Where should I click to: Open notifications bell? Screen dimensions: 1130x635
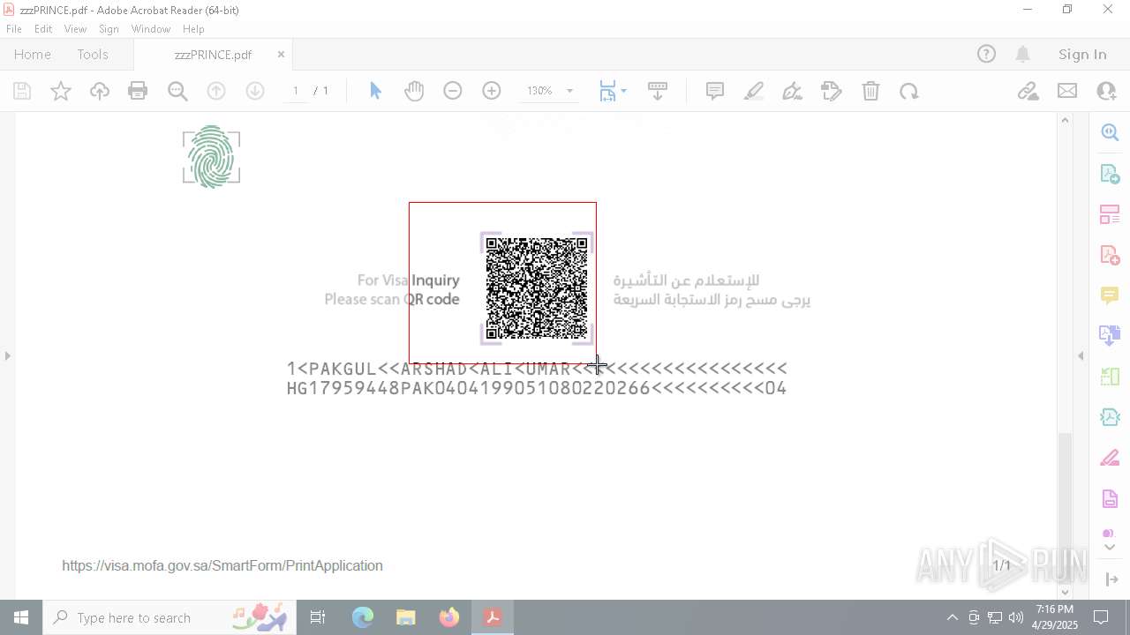pyautogui.click(x=1023, y=54)
